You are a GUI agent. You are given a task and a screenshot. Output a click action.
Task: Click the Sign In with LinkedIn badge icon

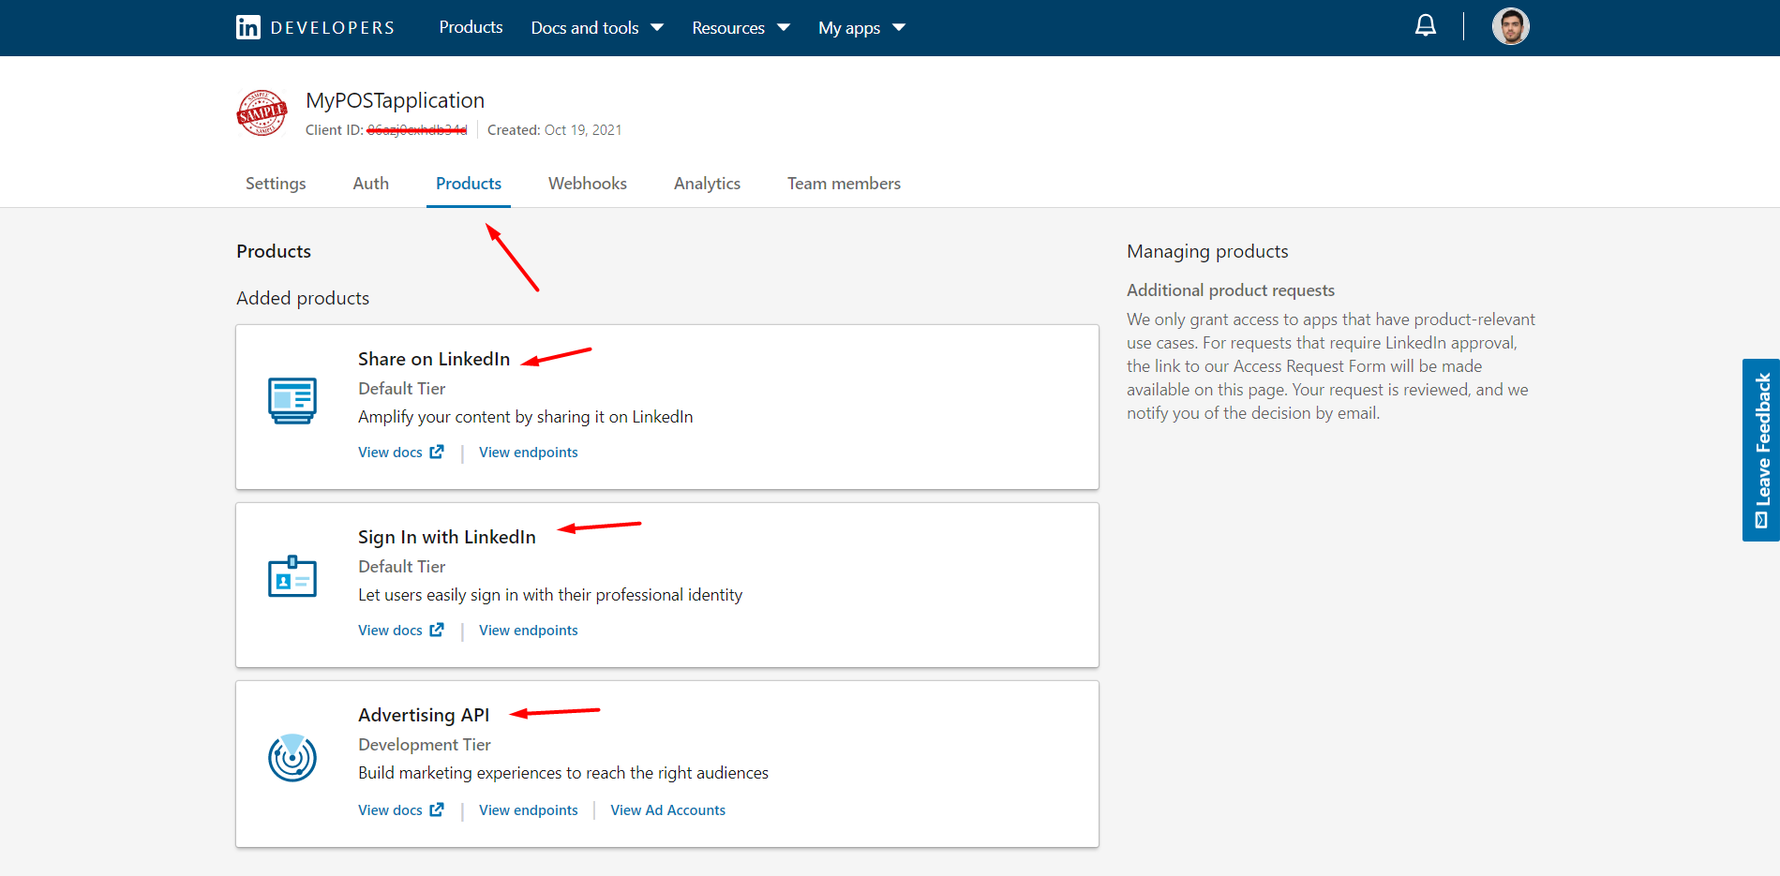click(x=292, y=576)
